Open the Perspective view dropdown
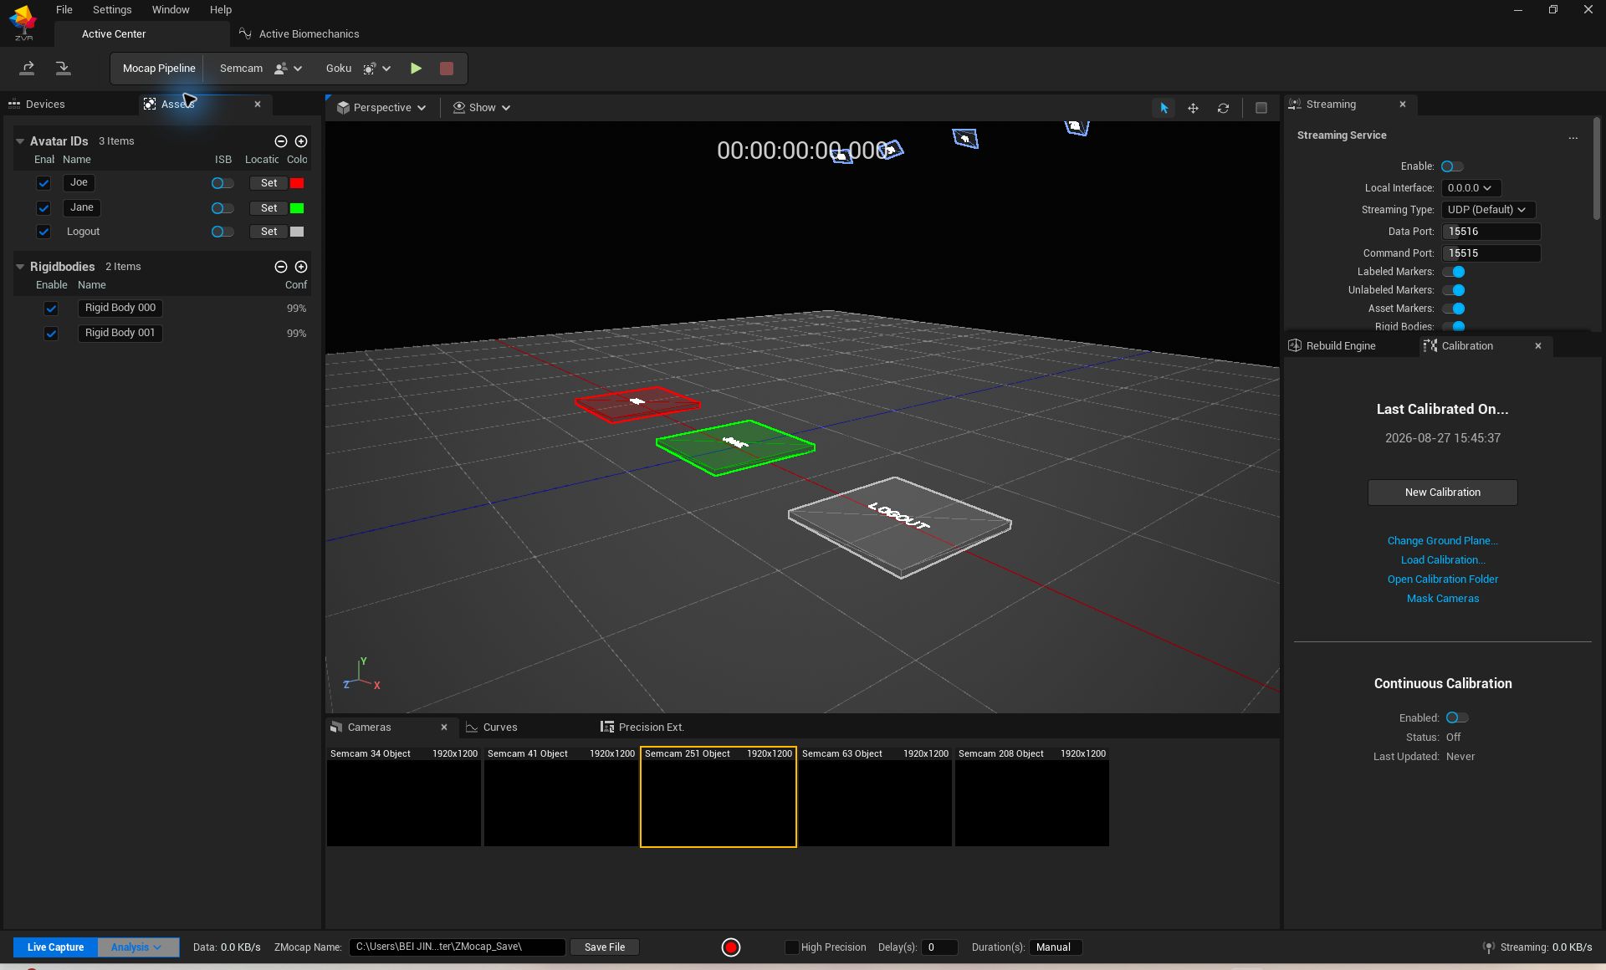The height and width of the screenshot is (970, 1606). (381, 108)
